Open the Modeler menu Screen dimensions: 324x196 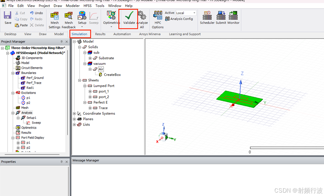click(x=73, y=6)
